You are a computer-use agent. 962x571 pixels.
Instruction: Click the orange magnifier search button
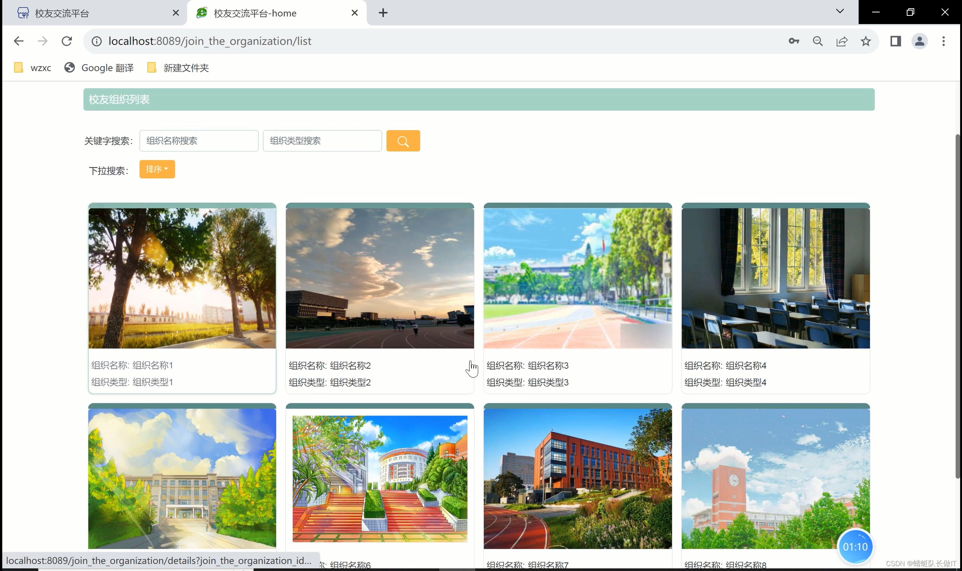click(x=403, y=141)
